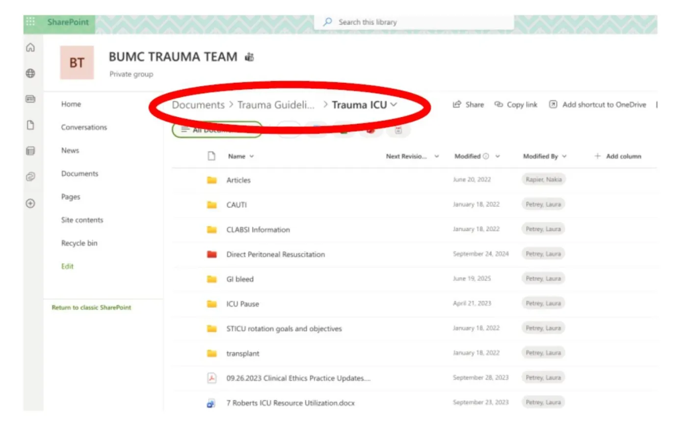Open Documents in site navigation
Screen dimensions: 687x445
click(x=79, y=174)
